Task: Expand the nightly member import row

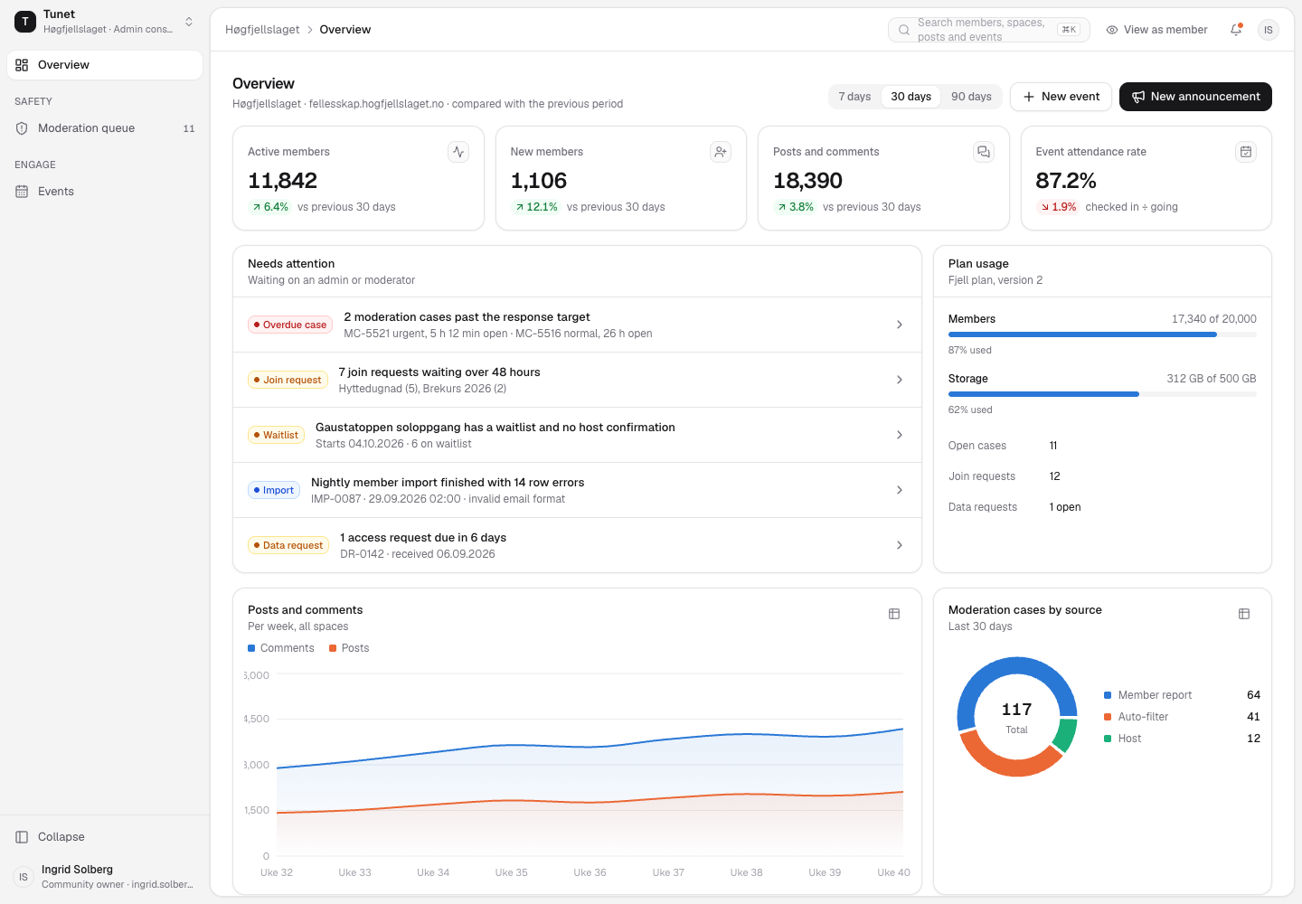Action: (577, 490)
